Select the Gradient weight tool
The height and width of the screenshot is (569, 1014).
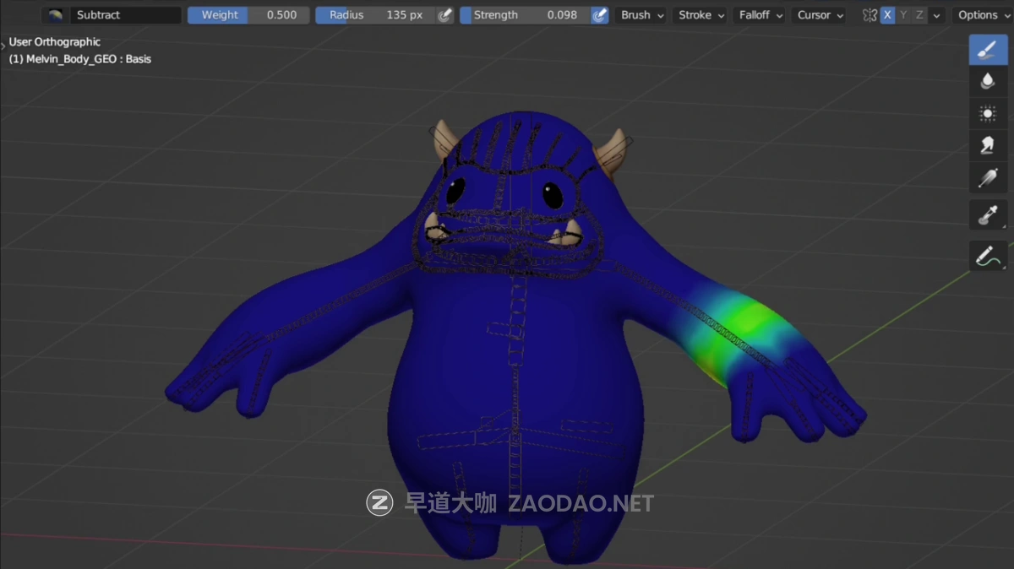coord(987,177)
